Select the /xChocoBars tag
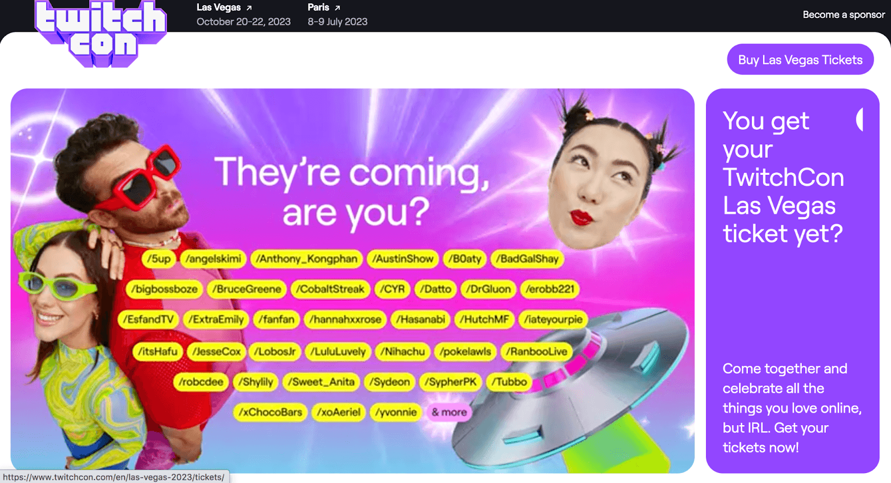891x483 pixels. [270, 412]
